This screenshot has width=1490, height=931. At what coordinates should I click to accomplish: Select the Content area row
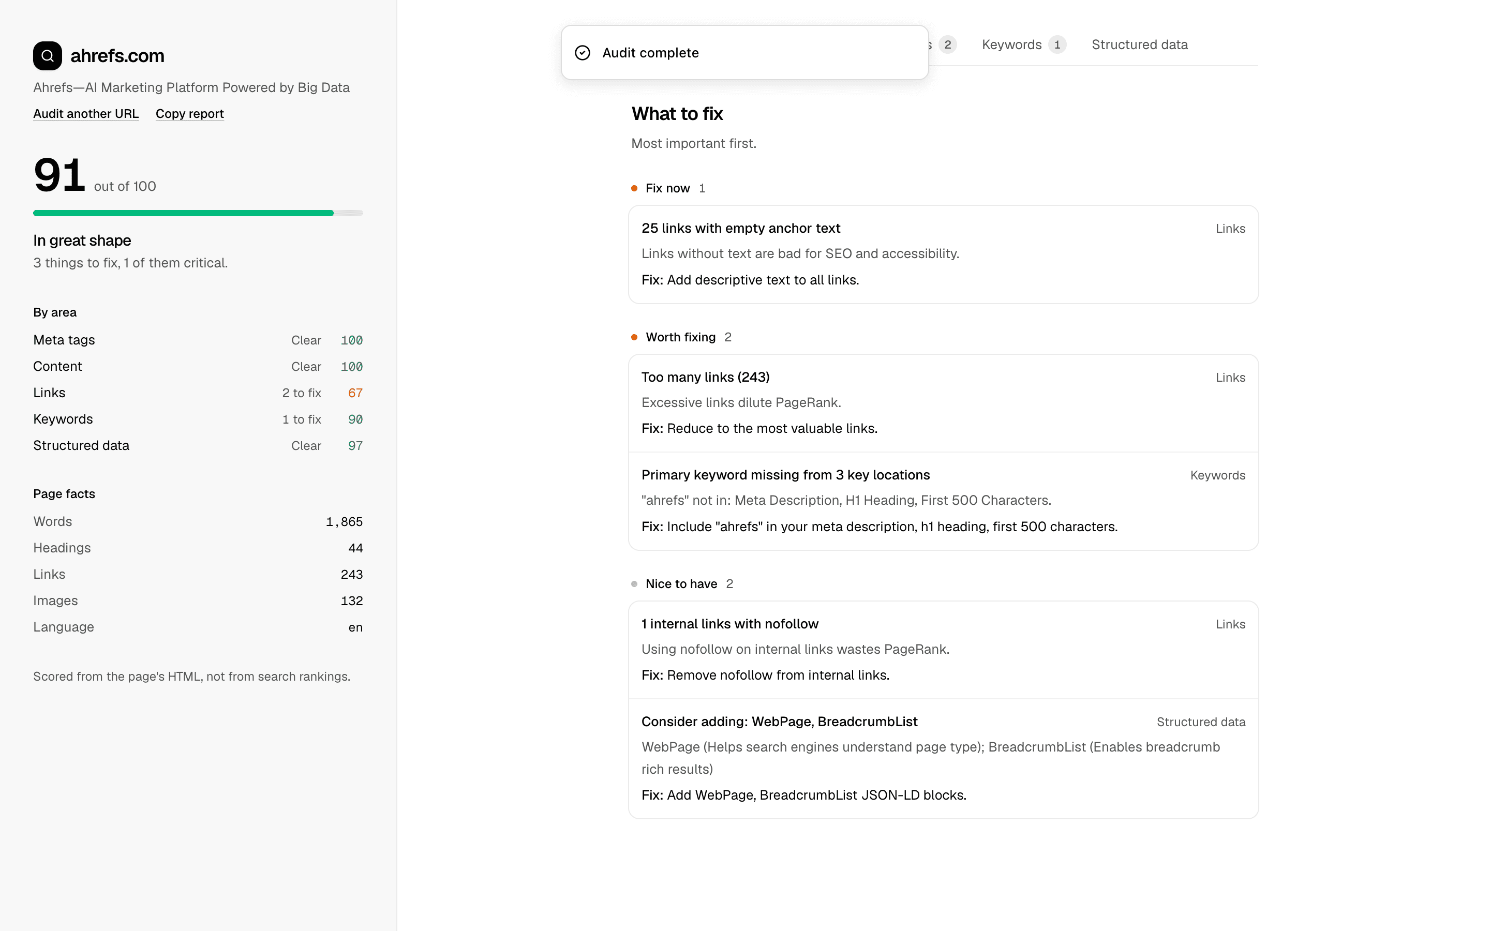[x=198, y=366]
